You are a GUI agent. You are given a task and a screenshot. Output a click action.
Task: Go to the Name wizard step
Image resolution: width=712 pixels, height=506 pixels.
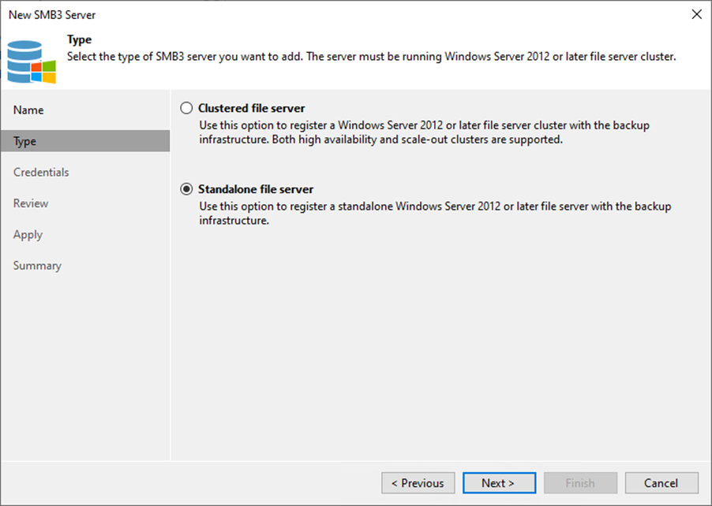[x=28, y=110]
